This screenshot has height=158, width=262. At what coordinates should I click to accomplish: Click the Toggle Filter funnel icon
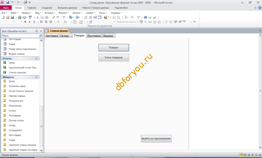pos(138,17)
